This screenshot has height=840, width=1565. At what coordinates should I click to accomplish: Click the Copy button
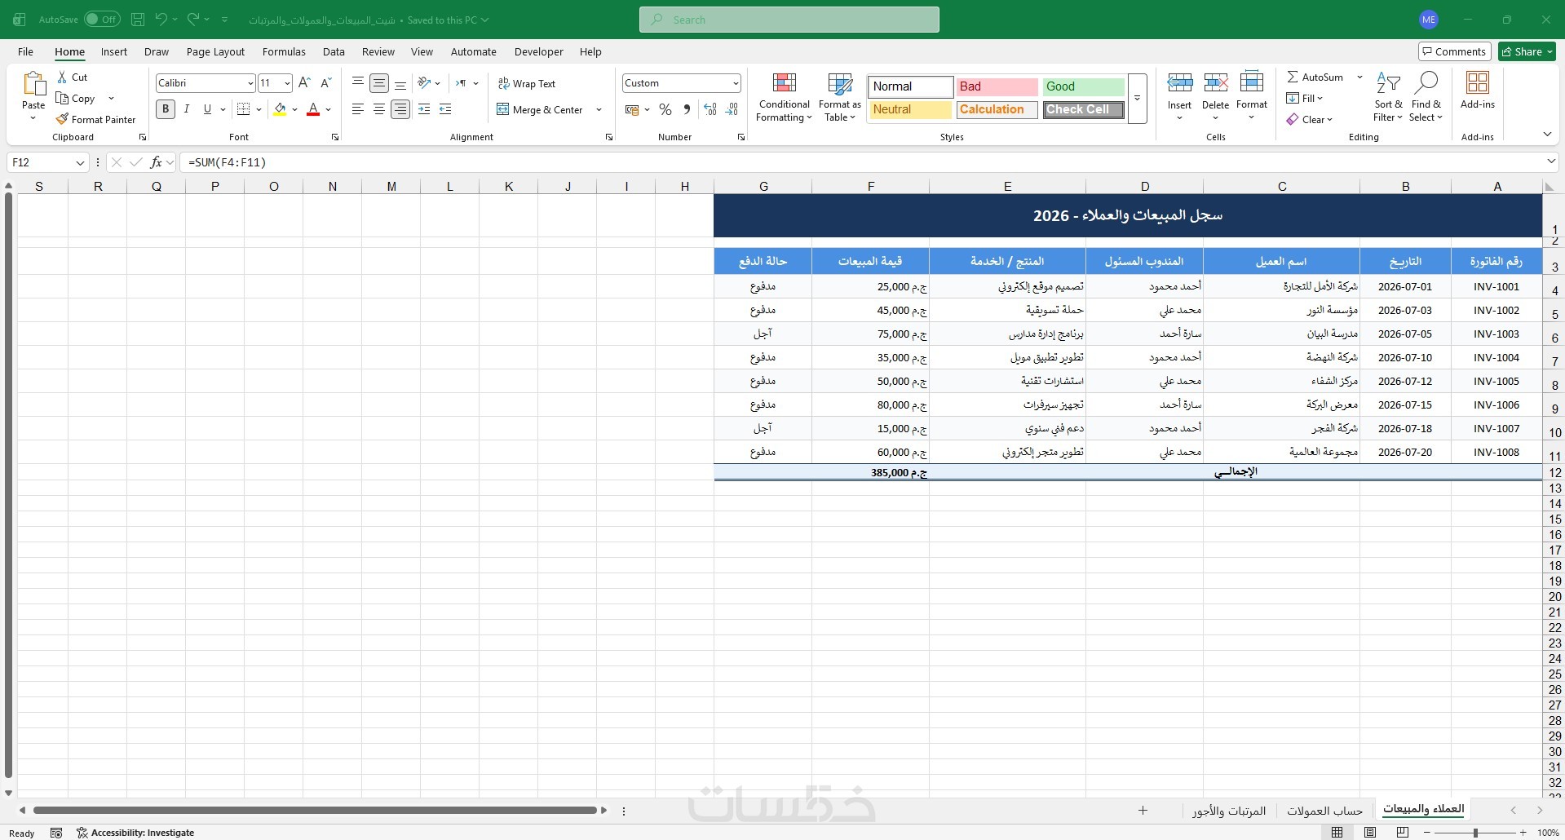[x=75, y=98]
